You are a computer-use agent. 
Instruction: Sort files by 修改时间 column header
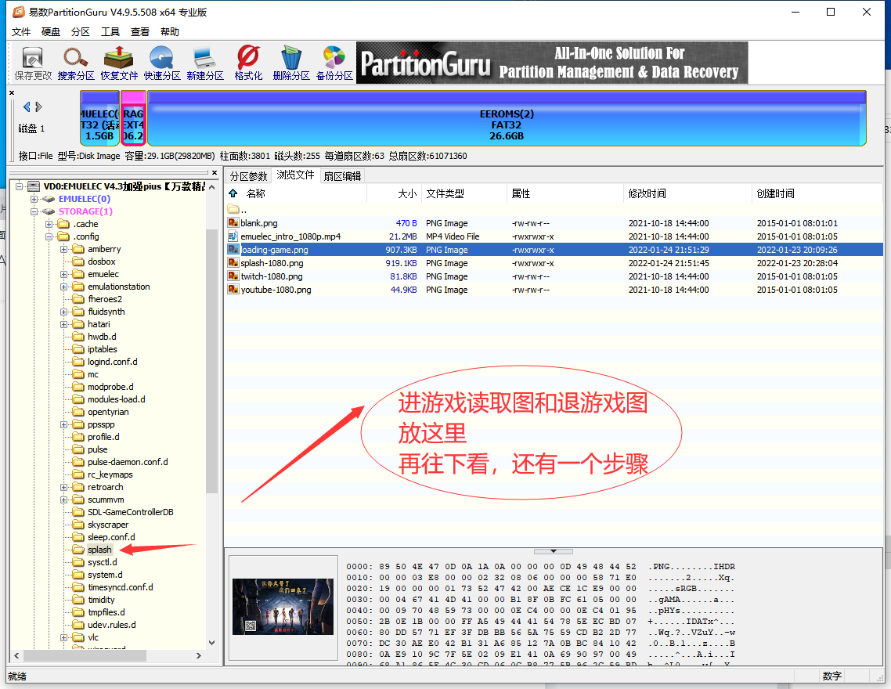point(687,193)
